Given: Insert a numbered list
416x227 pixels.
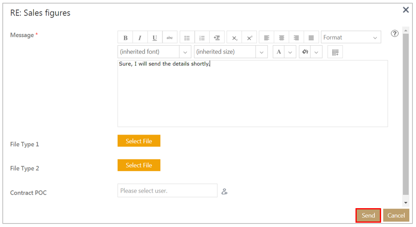Looking at the screenshot, I should click(202, 38).
